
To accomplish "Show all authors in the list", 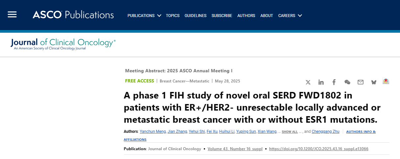I will coord(290,132).
